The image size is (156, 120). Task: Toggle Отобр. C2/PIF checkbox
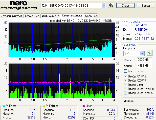pyautogui.click(x=125, y=80)
